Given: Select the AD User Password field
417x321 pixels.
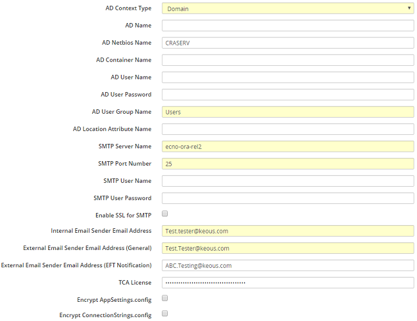Looking at the screenshot, I should [288, 95].
